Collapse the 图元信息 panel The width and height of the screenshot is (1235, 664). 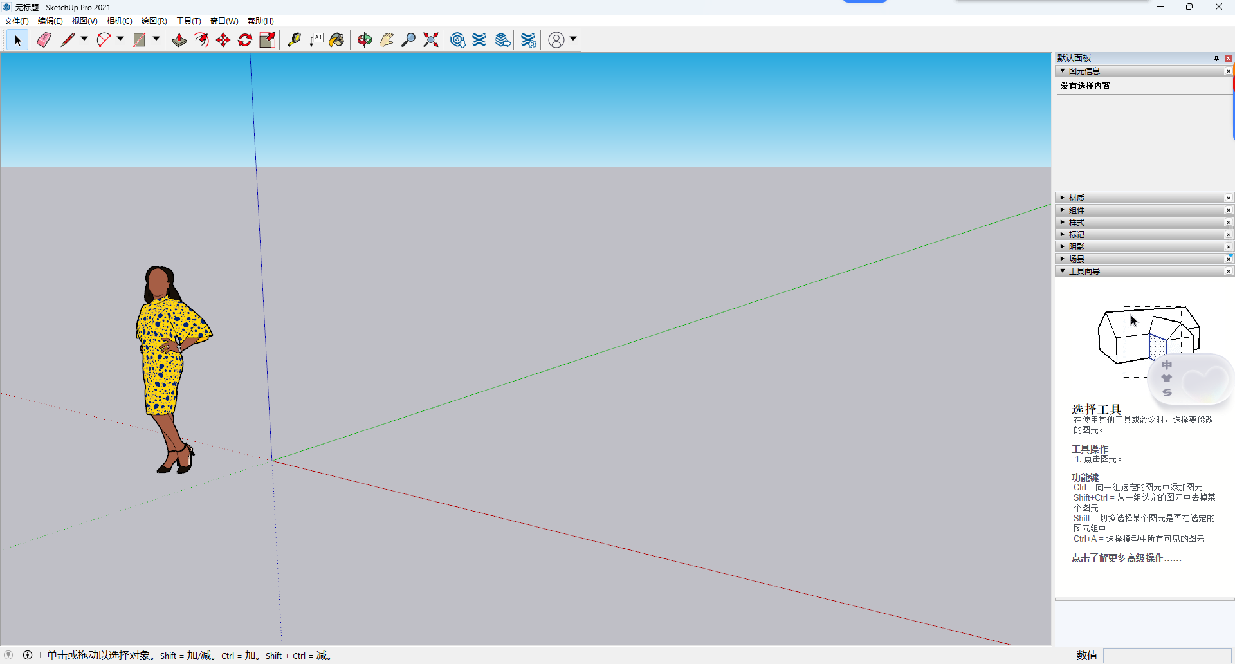tap(1063, 71)
